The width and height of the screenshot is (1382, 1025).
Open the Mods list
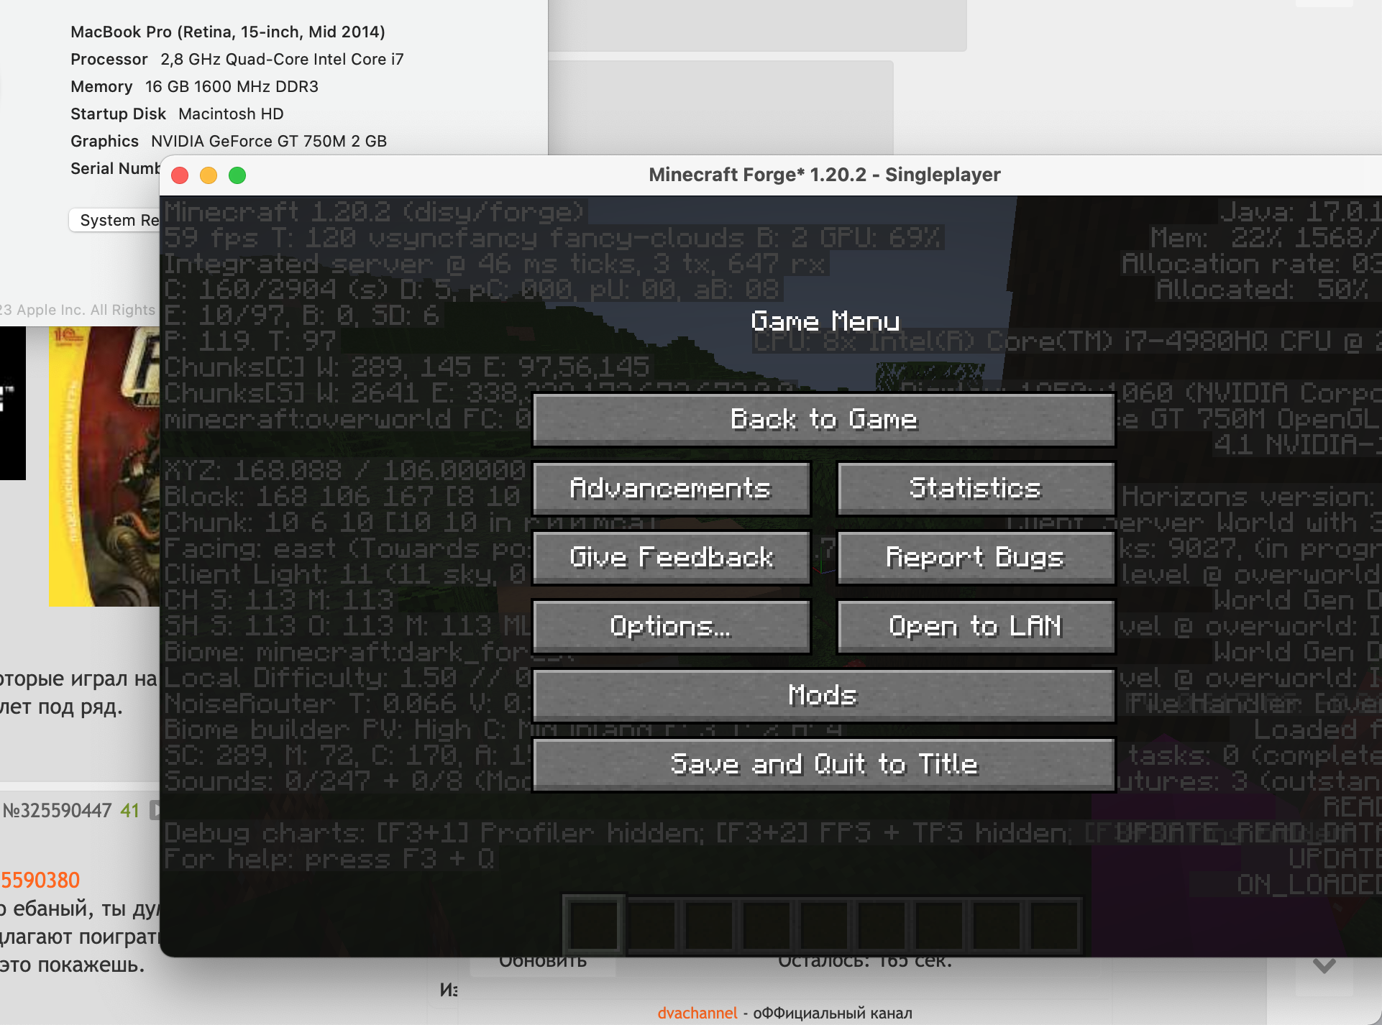coord(823,696)
